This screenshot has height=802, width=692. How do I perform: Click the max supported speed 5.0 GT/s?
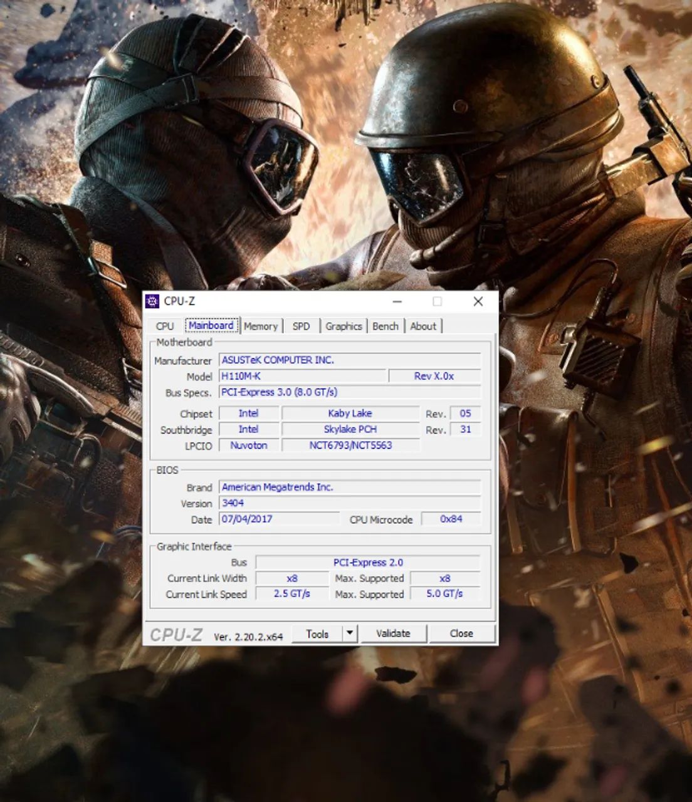445,594
